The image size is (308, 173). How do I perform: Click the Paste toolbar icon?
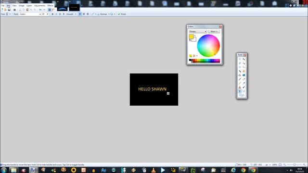(x=27, y=10)
